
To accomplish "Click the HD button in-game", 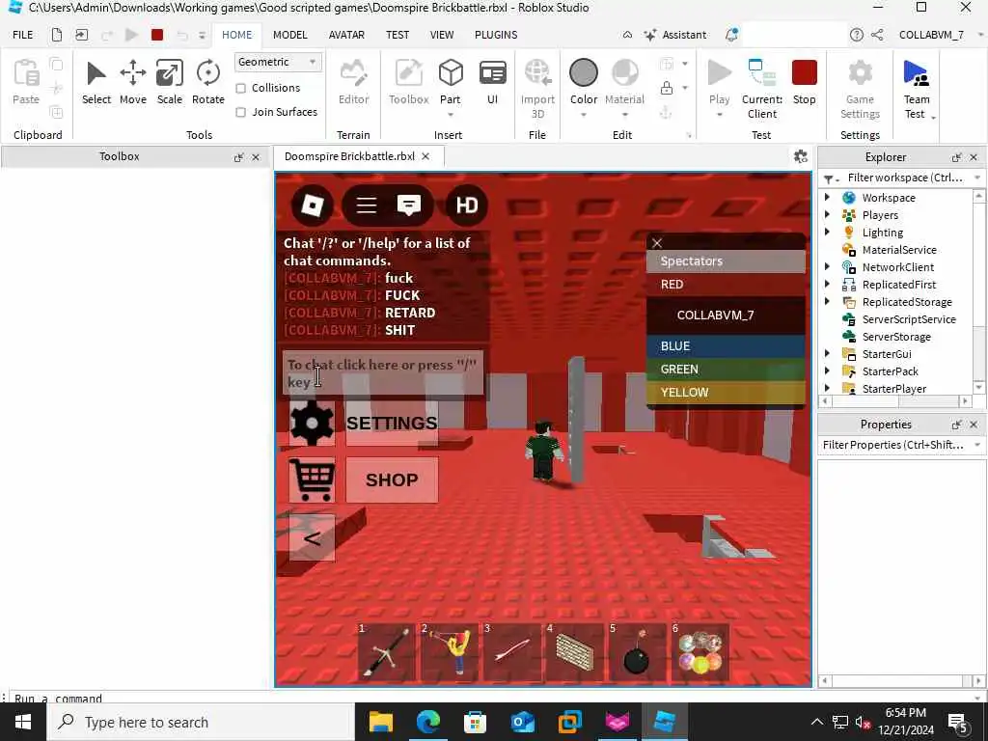I will (x=466, y=205).
